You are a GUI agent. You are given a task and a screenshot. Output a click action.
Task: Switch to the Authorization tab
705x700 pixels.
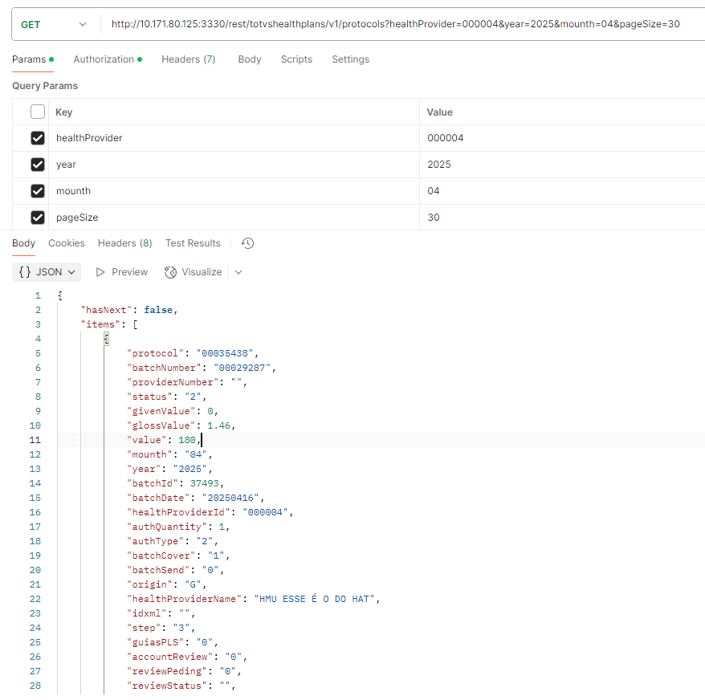(104, 59)
